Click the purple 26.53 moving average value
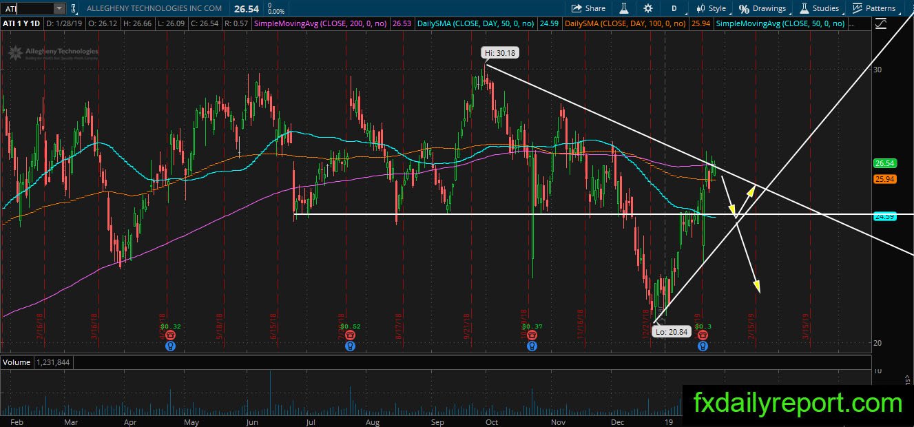The image size is (914, 427). point(402,23)
